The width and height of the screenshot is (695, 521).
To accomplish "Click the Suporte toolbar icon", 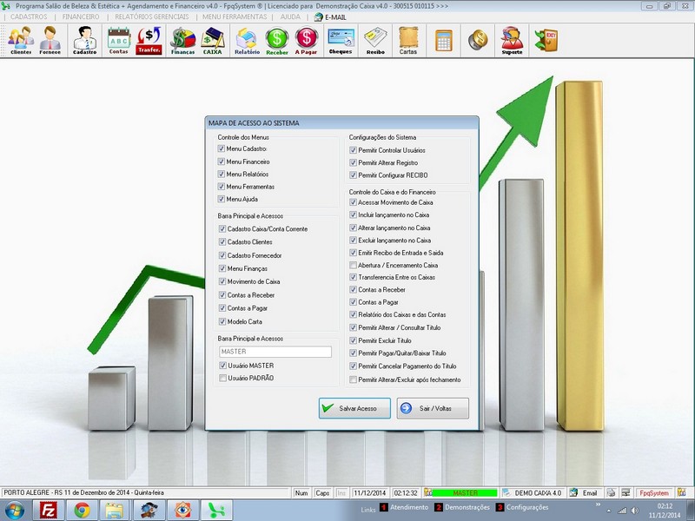I will coord(513,40).
